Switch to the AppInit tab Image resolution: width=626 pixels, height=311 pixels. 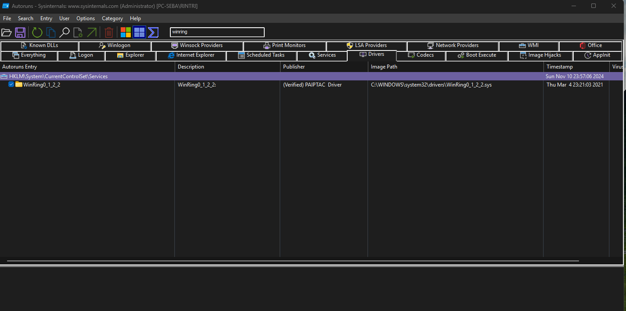597,55
